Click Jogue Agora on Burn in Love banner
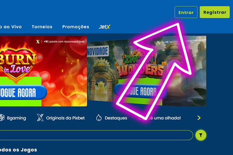 (x=23, y=93)
